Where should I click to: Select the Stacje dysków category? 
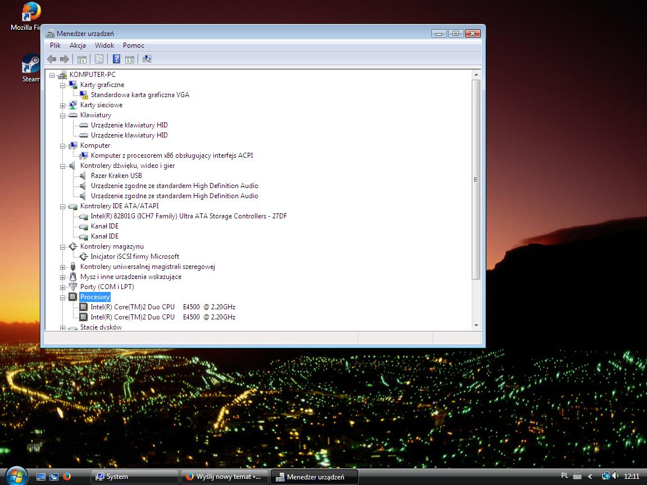pyautogui.click(x=101, y=327)
